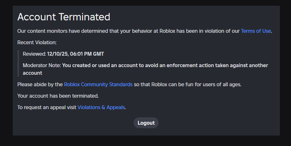Open the Roblox Community Standards link
The width and height of the screenshot is (291, 146).
coord(98,85)
